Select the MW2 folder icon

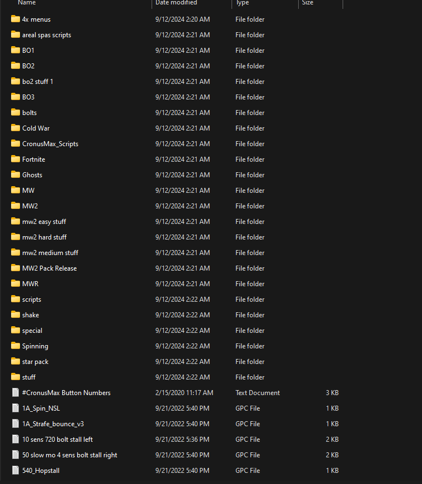[x=16, y=206]
